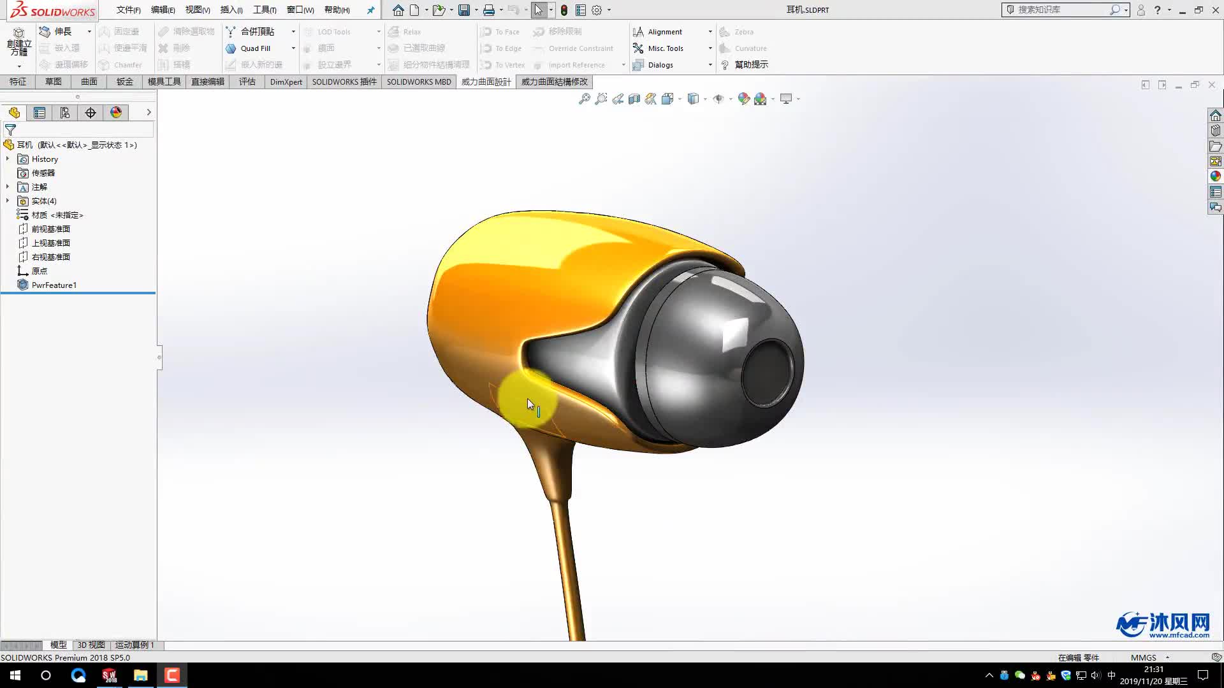Expand the 实体(4) solid bodies node
The image size is (1224, 688).
(8, 201)
